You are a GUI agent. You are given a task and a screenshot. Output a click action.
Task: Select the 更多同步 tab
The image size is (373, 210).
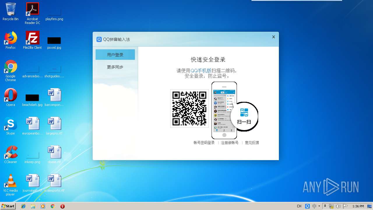click(x=115, y=67)
